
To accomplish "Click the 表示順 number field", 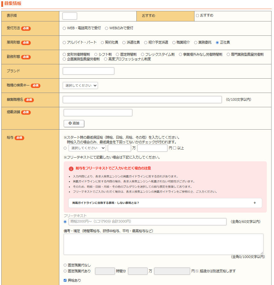I will pos(70,16).
